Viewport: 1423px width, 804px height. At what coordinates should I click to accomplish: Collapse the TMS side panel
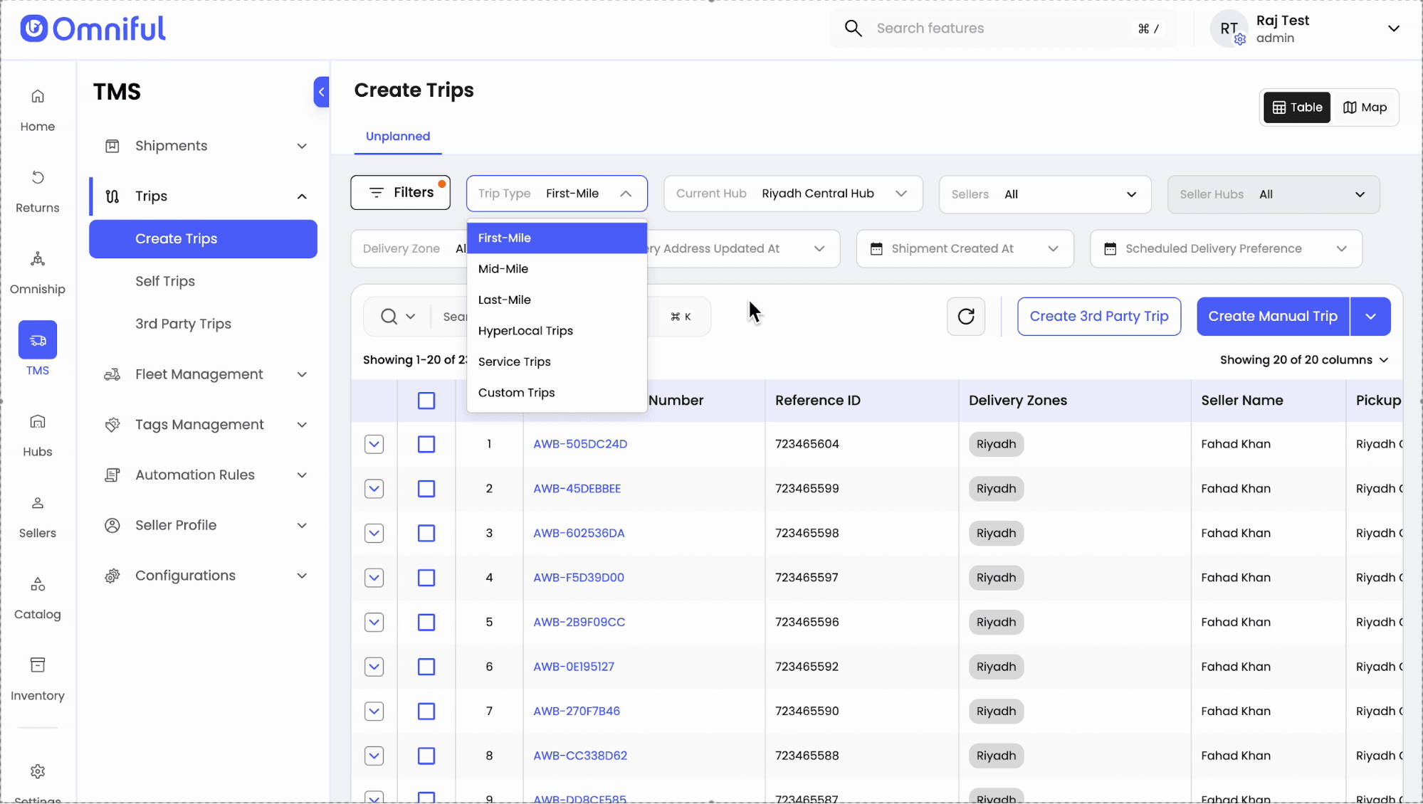click(x=321, y=92)
